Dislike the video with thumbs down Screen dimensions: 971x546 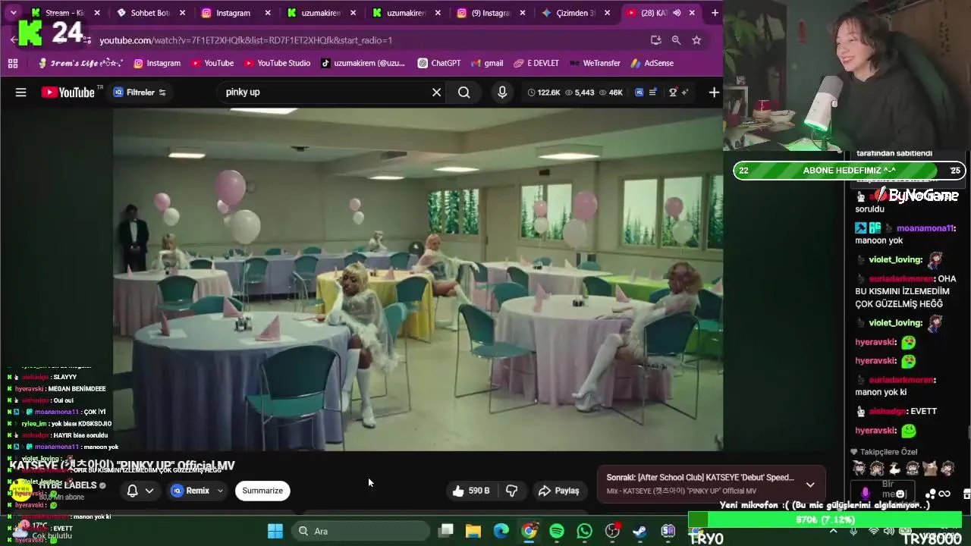pyautogui.click(x=512, y=491)
